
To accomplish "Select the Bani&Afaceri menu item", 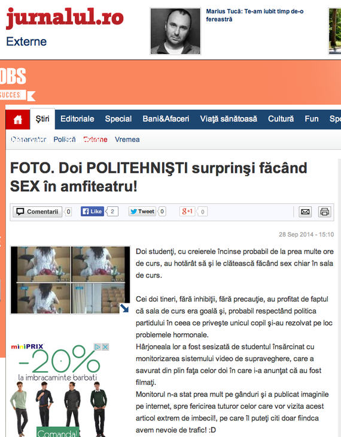I will [x=166, y=119].
